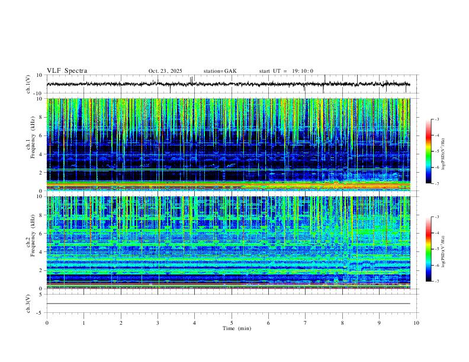Click the "ch.1(V)" waveform axis label
469x362 pixels.
pyautogui.click(x=28, y=84)
